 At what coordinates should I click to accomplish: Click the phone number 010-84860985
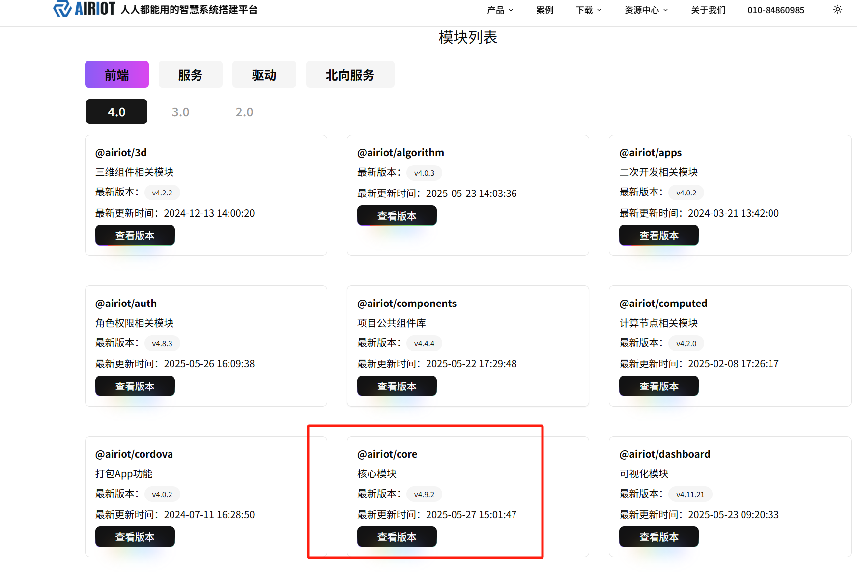click(x=776, y=10)
